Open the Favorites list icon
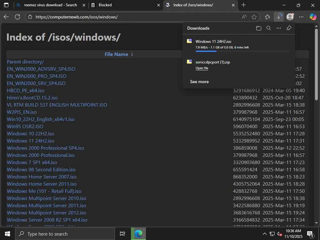The image size is (320, 240). pos(267,17)
